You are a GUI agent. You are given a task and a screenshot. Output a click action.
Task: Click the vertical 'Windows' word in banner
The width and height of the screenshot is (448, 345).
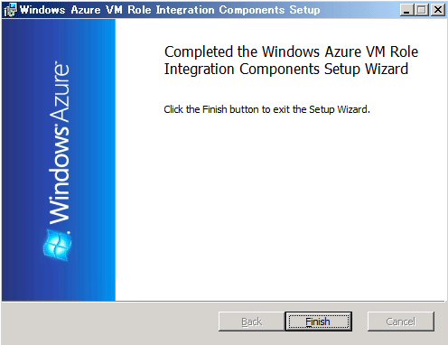point(59,177)
